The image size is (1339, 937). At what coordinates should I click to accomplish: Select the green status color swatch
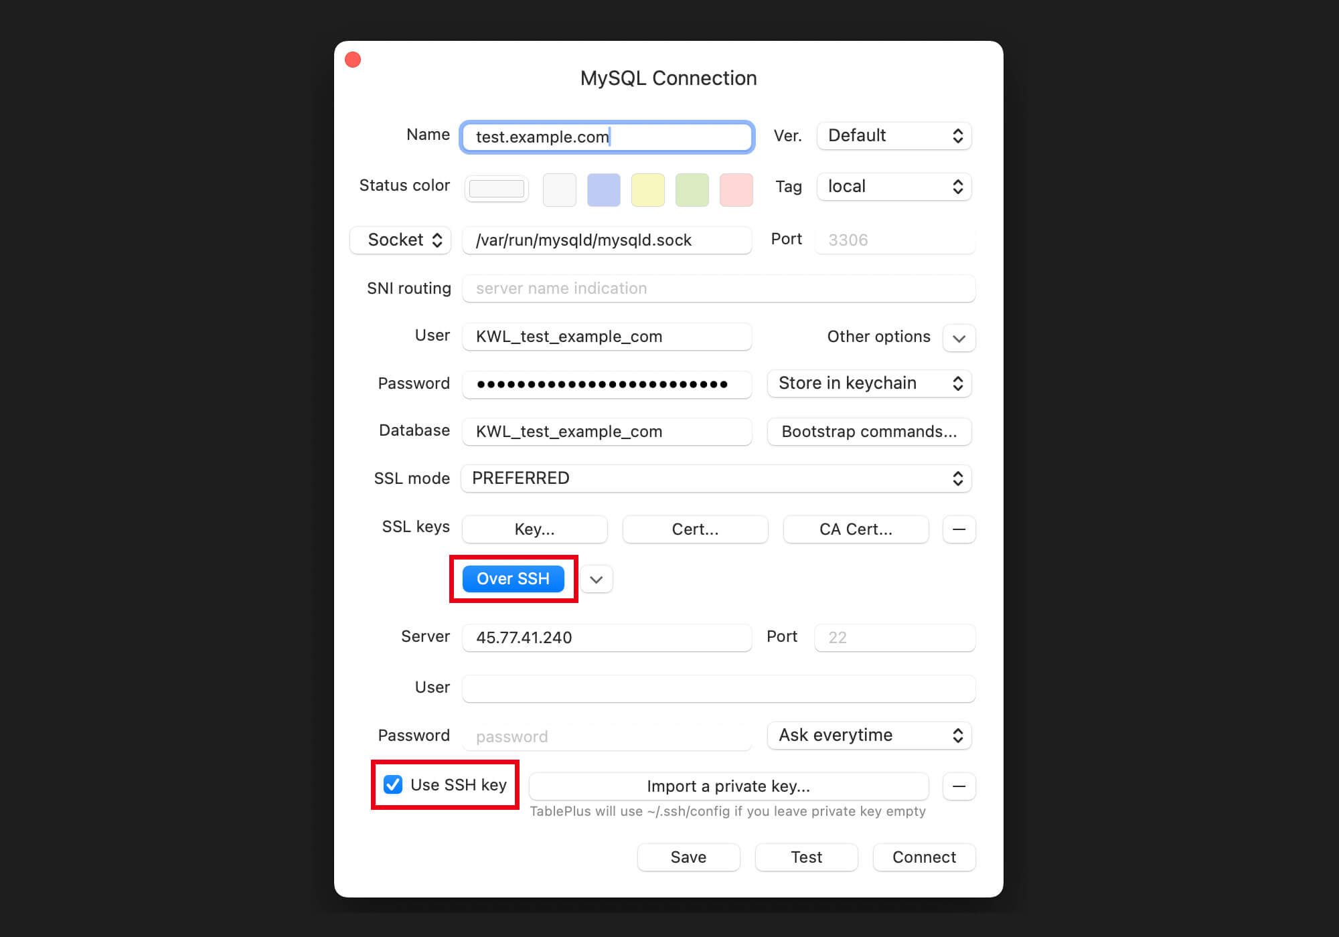click(x=692, y=190)
